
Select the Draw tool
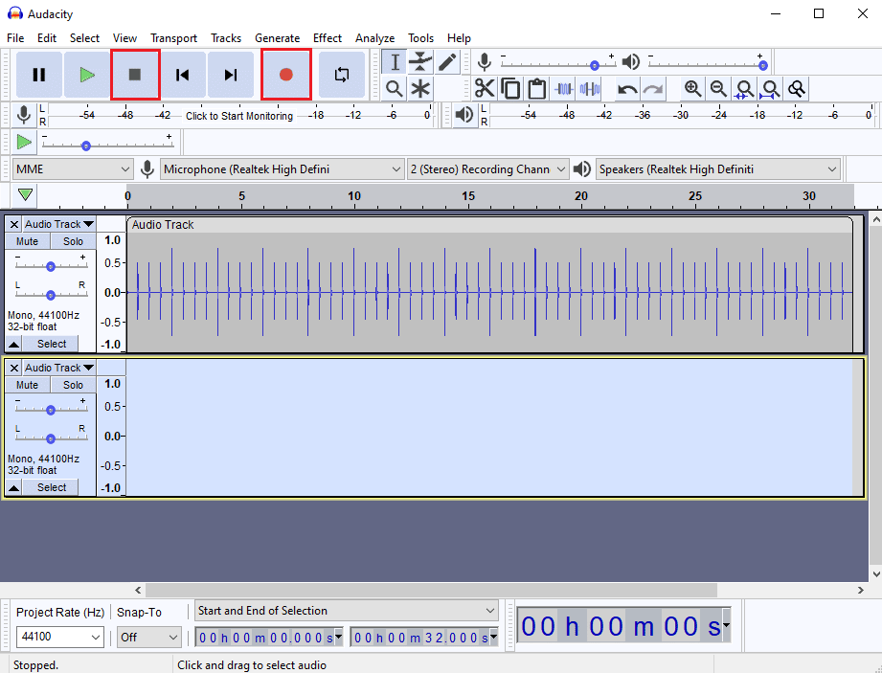445,61
